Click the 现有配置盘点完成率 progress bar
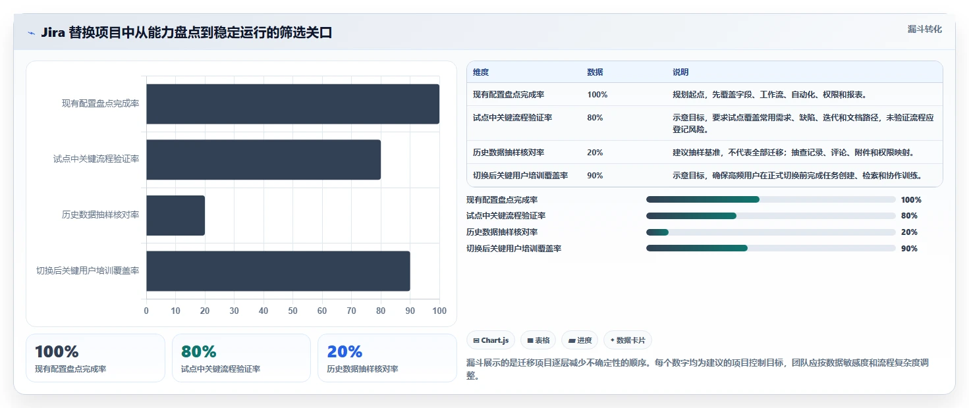 point(771,199)
